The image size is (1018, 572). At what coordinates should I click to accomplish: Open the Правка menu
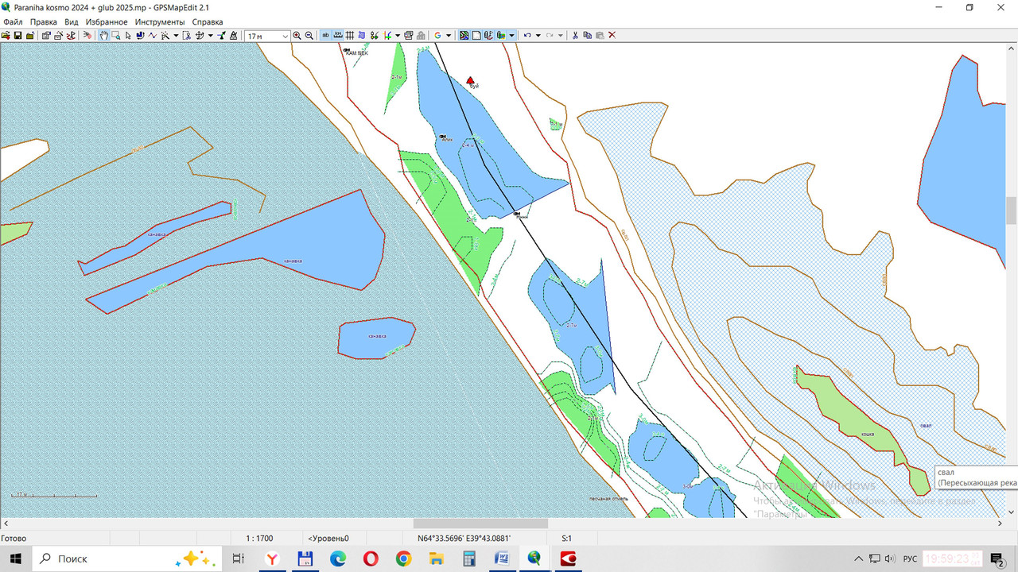click(x=44, y=21)
